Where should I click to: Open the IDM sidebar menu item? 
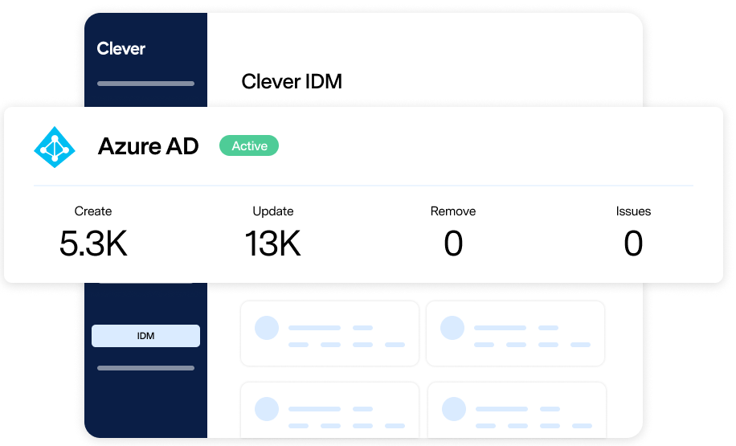(145, 336)
